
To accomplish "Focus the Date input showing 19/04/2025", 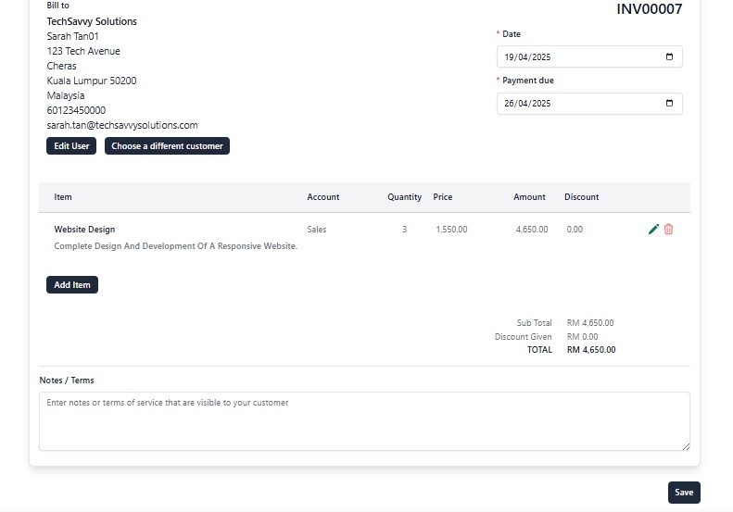I will coord(589,56).
